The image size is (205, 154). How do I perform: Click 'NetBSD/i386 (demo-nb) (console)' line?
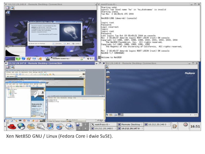tap(119, 18)
